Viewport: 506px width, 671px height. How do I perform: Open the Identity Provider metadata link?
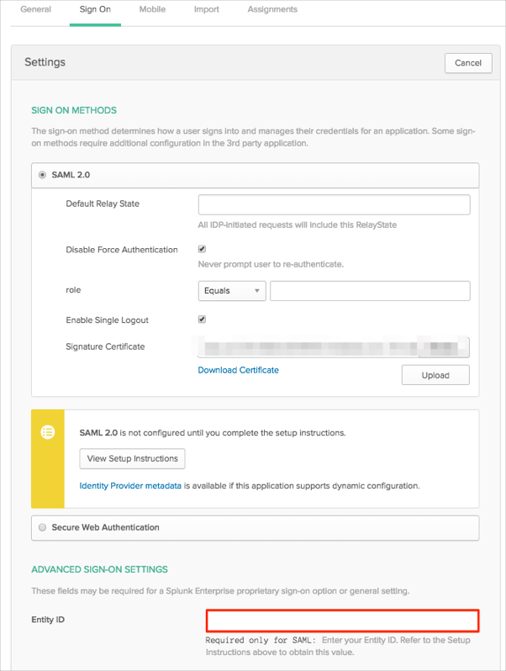click(x=130, y=486)
